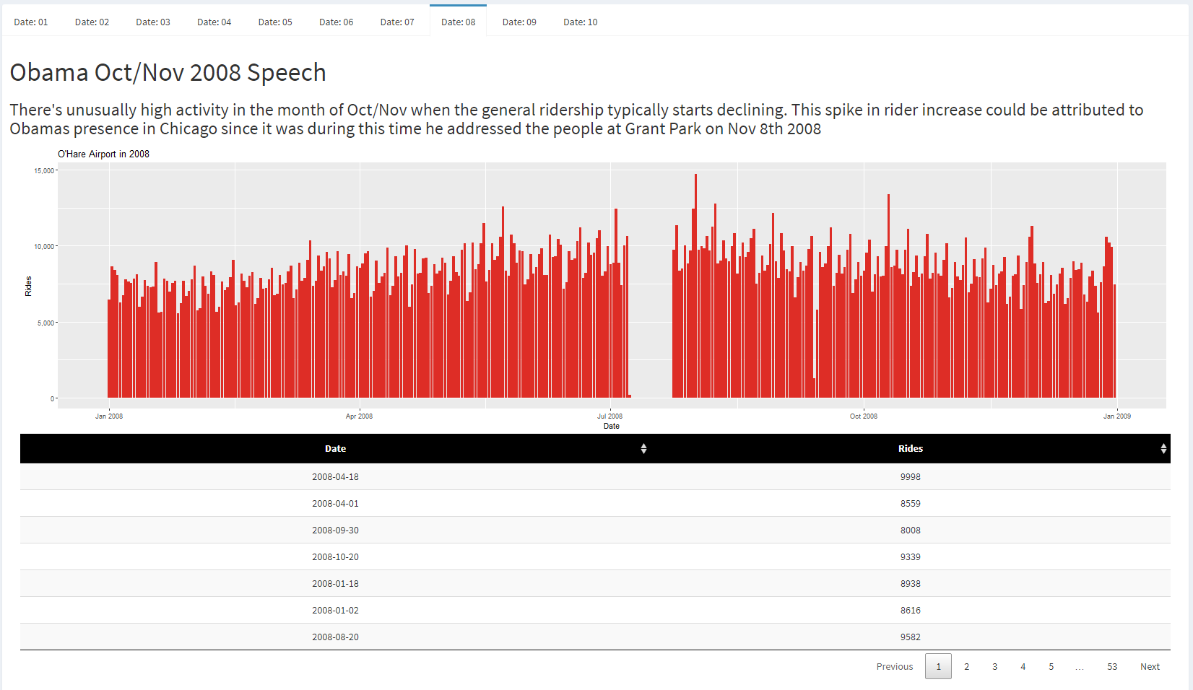Switch to the Date: 02 tab
This screenshot has width=1193, height=690.
click(92, 22)
